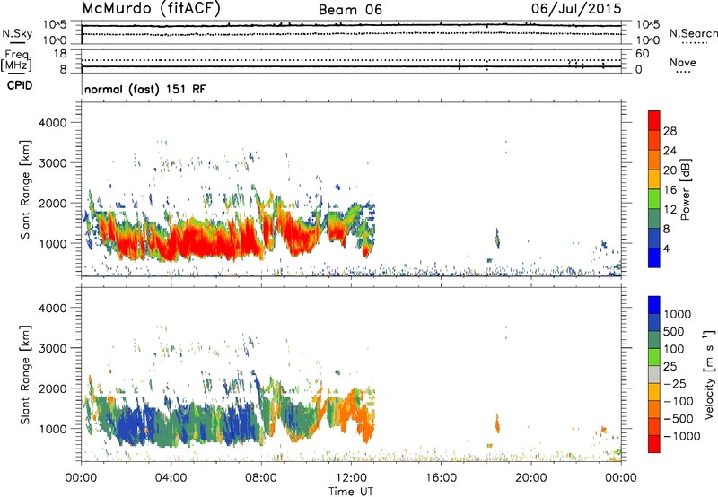718x497 pixels.
Task: Click the date "06/Jul/2015"
Action: point(576,9)
